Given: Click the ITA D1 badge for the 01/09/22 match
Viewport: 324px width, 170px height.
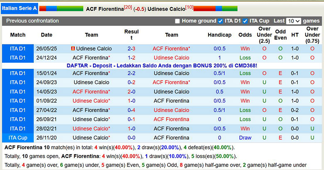Looking at the screenshot, I should click(x=18, y=101).
